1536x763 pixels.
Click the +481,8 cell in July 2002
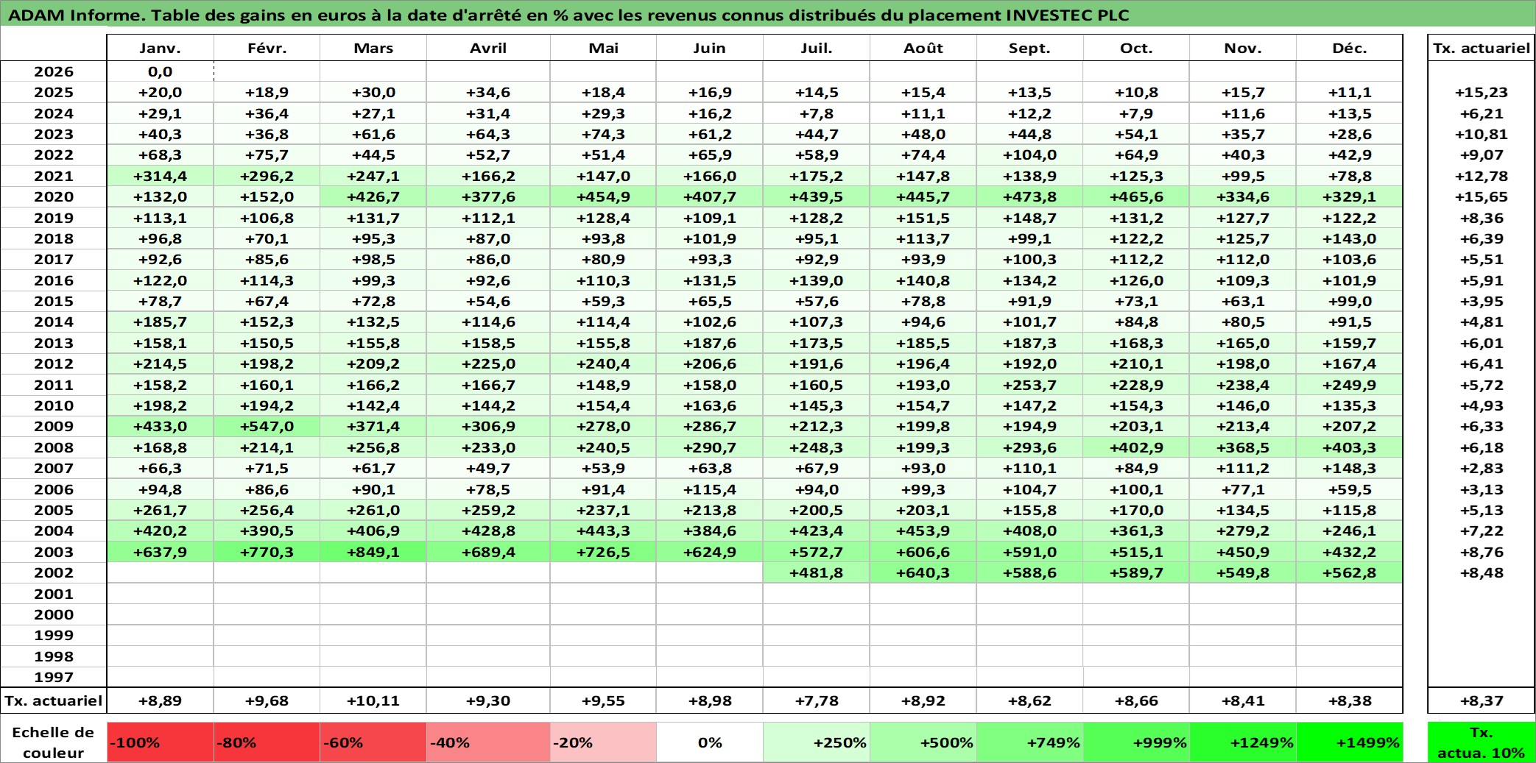tap(817, 572)
